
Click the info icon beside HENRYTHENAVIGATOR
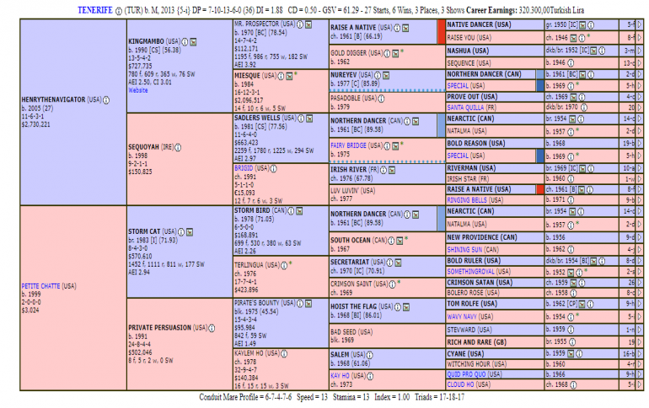coord(105,99)
